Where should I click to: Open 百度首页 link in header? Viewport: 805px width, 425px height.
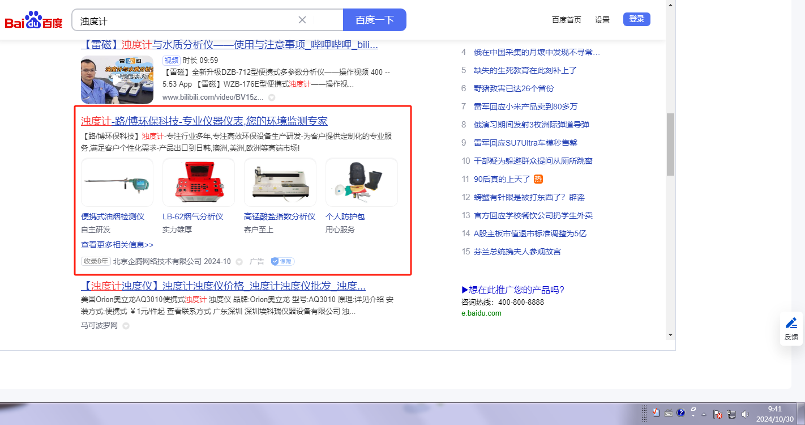[567, 20]
